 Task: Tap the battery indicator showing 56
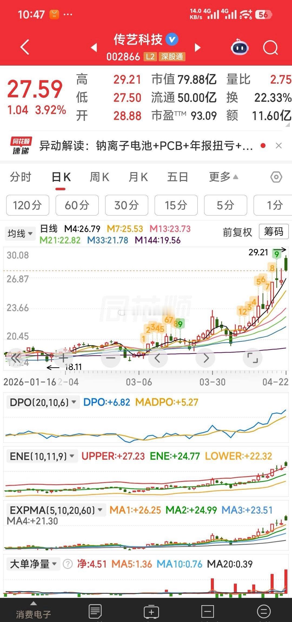tap(264, 15)
